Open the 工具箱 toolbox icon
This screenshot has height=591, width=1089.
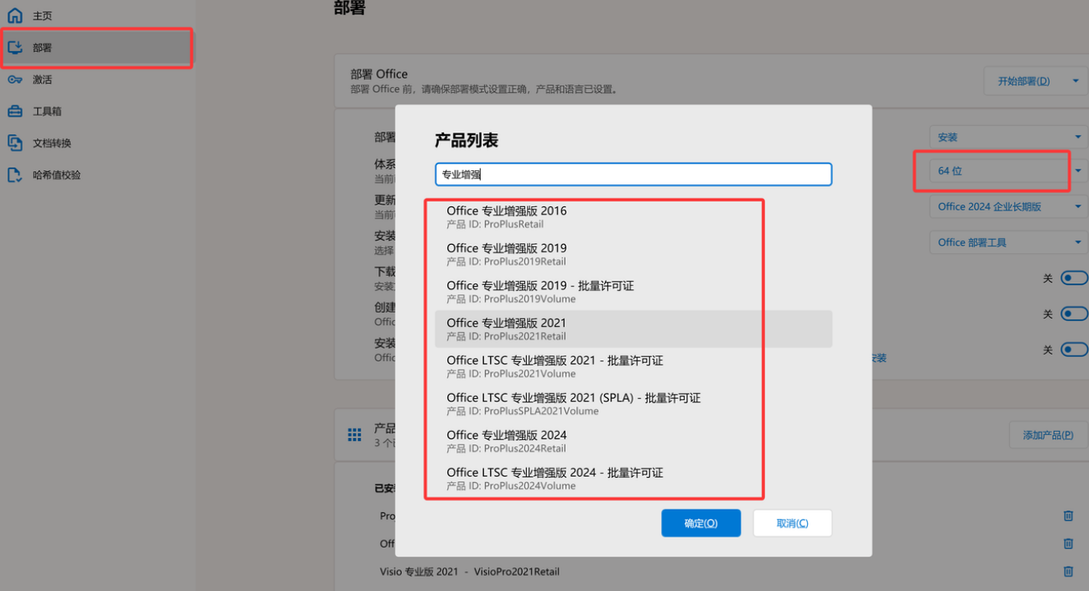click(x=15, y=111)
